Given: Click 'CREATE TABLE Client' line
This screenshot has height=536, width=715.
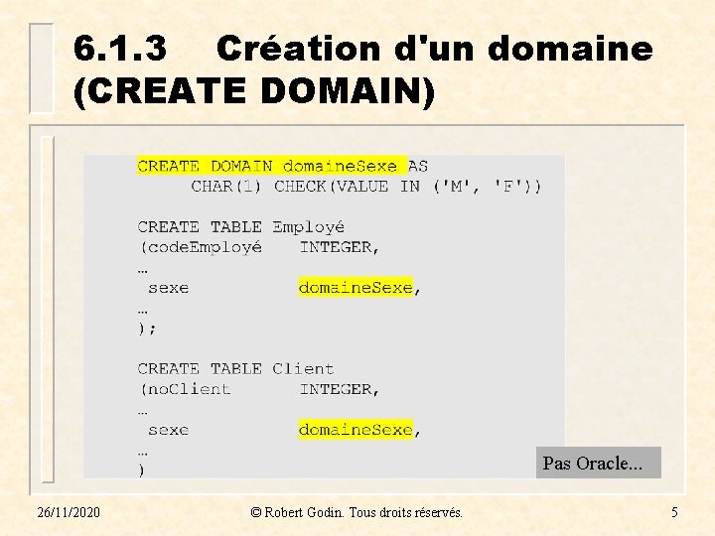Looking at the screenshot, I should point(235,368).
